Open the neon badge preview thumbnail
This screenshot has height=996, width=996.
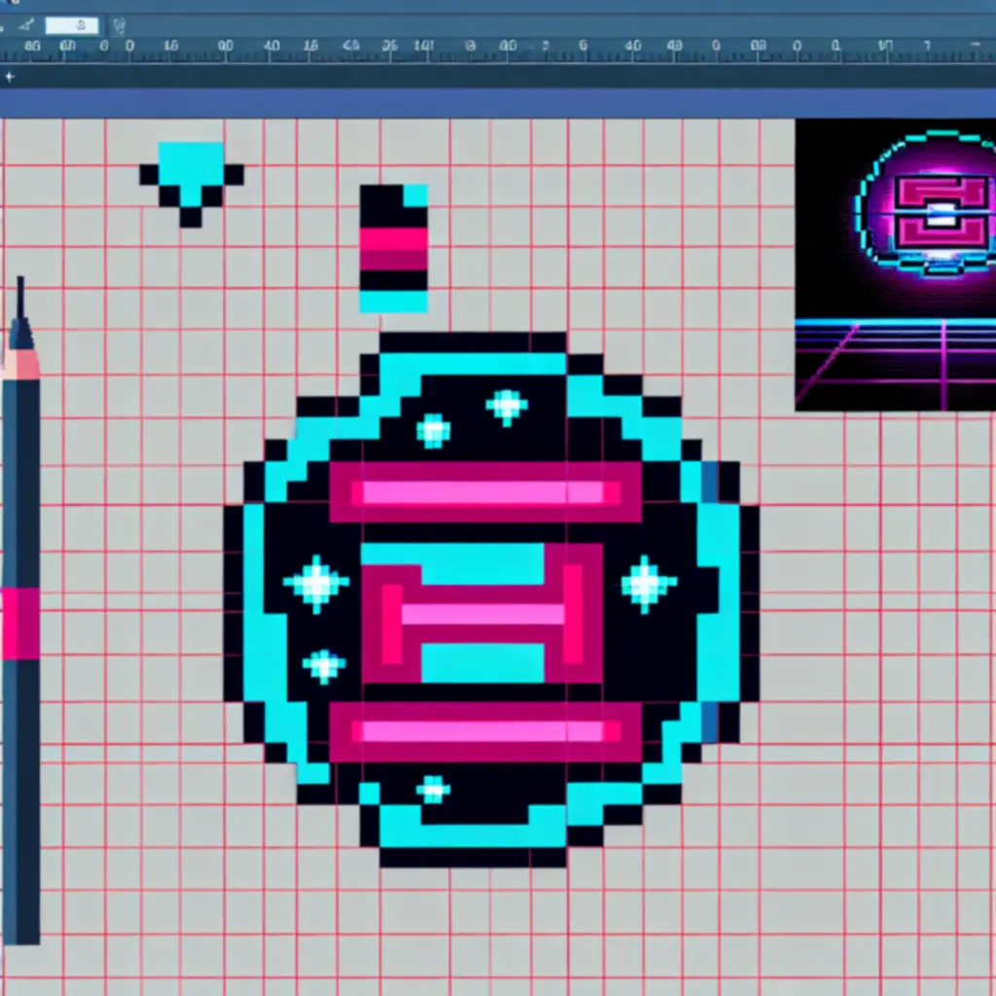tap(895, 265)
